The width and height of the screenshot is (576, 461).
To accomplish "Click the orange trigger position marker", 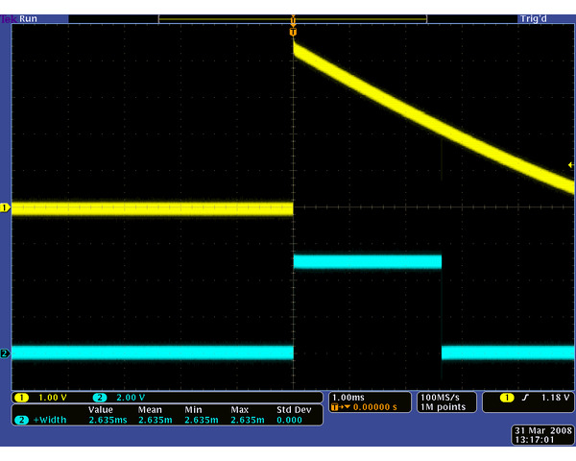I will click(x=293, y=33).
